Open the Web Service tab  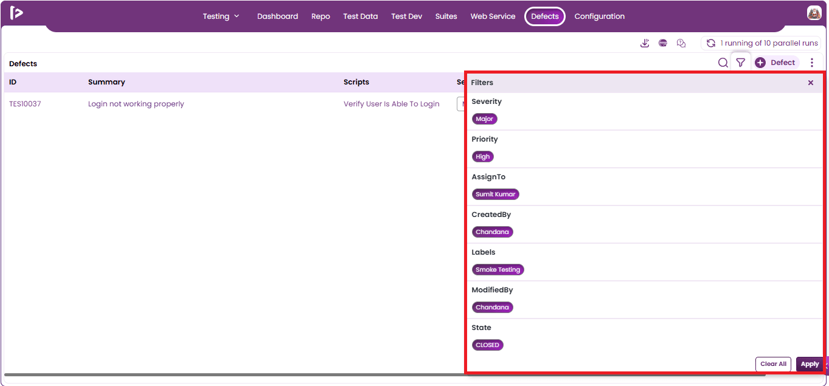click(x=493, y=16)
